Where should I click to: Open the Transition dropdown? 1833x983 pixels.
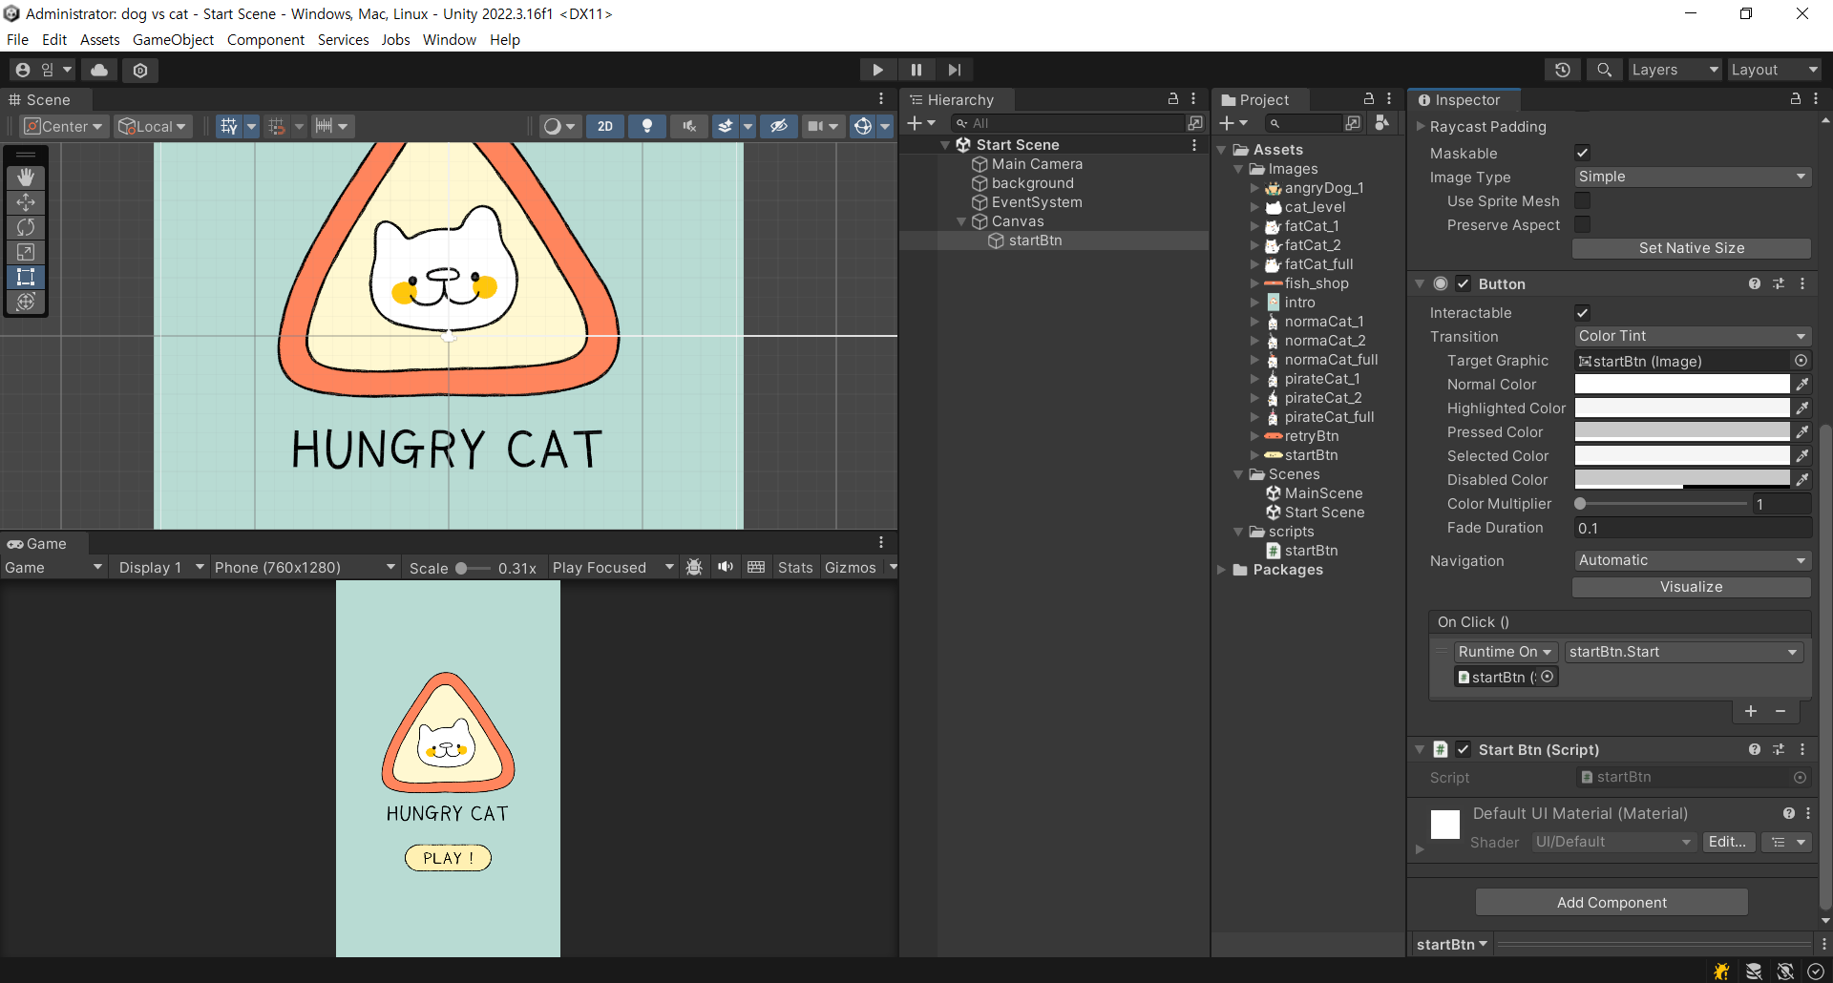coord(1692,336)
